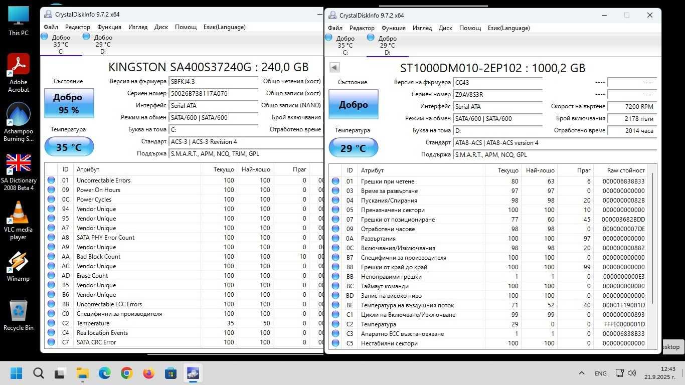The image size is (685, 385).
Task: Open the Adobe Acrobat desktop shortcut
Action: click(x=19, y=73)
